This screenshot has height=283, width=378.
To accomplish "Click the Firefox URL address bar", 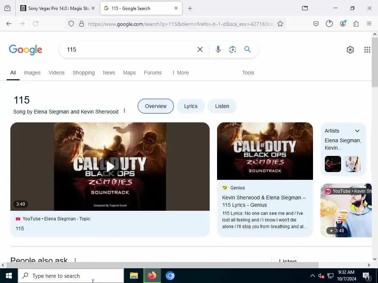I will (x=180, y=24).
